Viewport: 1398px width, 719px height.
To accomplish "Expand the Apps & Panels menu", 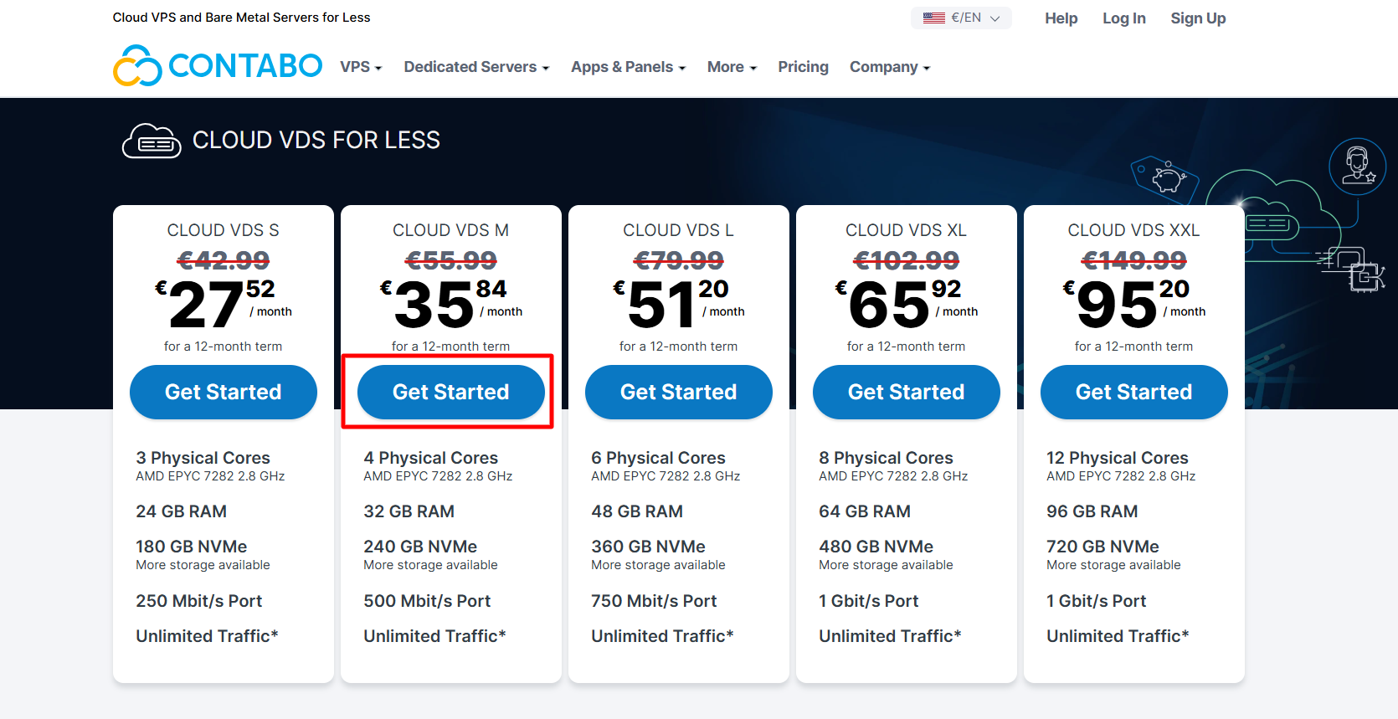I will (628, 67).
